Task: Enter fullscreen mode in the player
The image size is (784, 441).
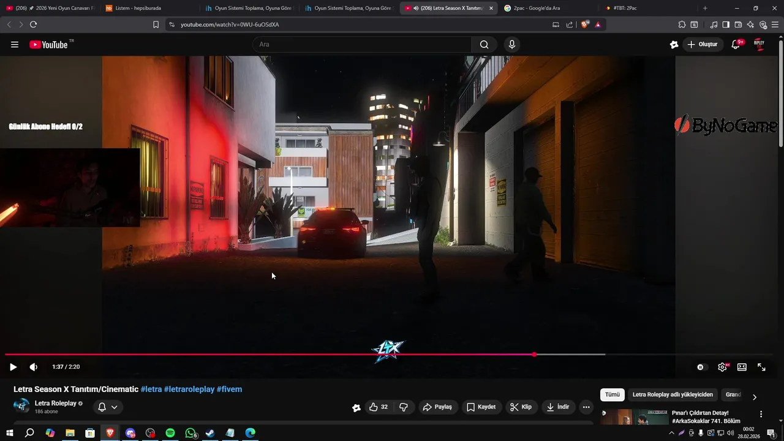Action: [x=761, y=367]
